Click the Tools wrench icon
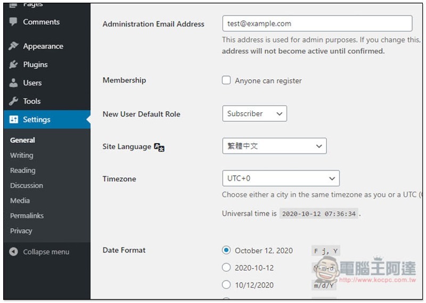The width and height of the screenshot is (426, 303). [x=14, y=101]
